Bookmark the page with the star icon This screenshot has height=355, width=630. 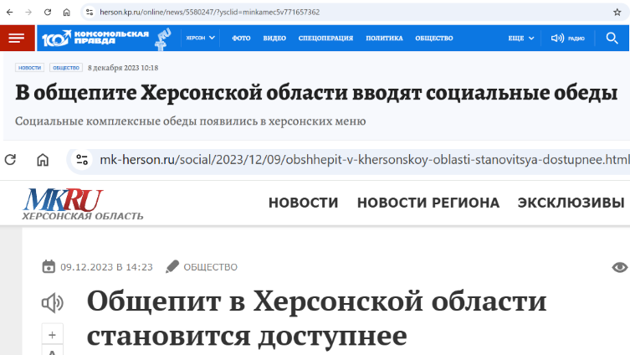[x=617, y=13]
